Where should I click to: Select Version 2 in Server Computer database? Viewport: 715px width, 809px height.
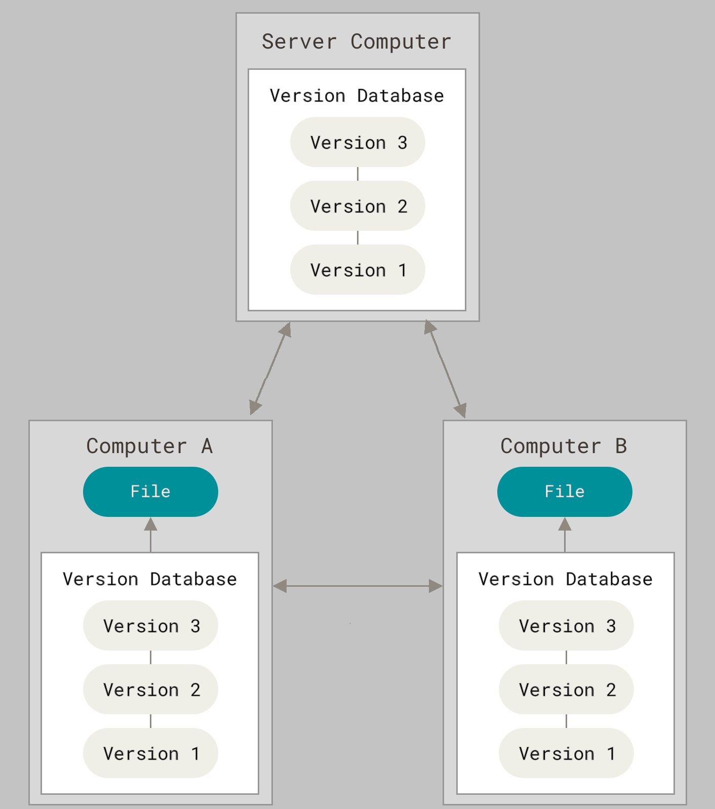tap(357, 206)
